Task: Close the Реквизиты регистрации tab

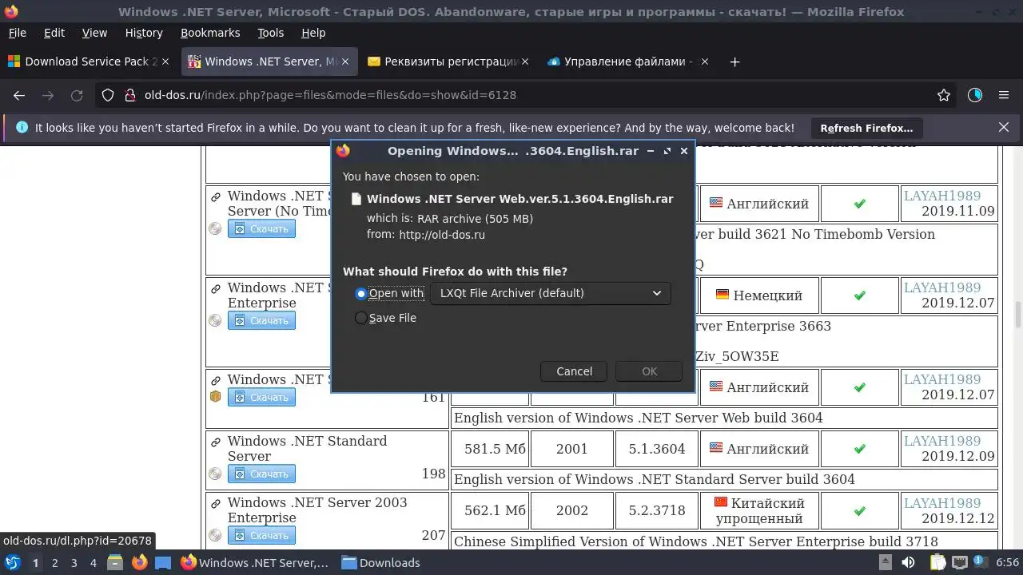Action: coord(525,61)
